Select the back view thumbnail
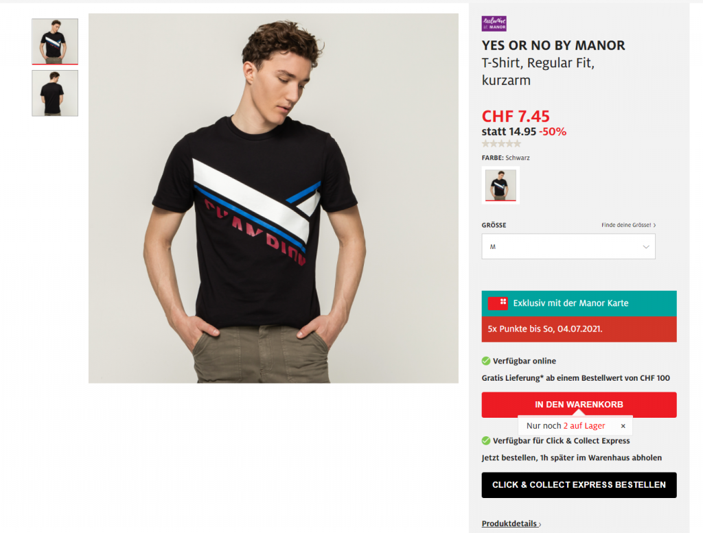Image resolution: width=703 pixels, height=533 pixels. (x=55, y=93)
